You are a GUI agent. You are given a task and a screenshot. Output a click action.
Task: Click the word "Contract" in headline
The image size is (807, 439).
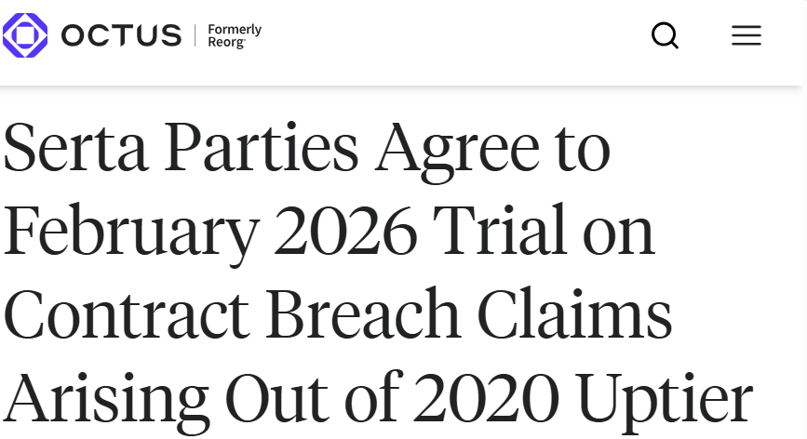tap(128, 314)
